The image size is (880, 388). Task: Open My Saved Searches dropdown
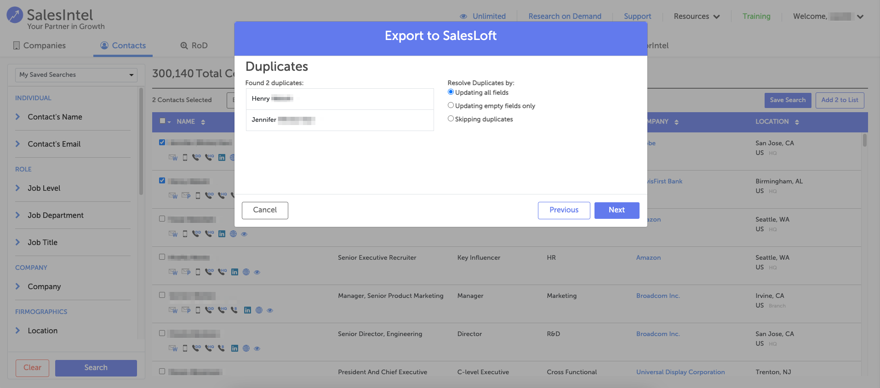tap(76, 75)
